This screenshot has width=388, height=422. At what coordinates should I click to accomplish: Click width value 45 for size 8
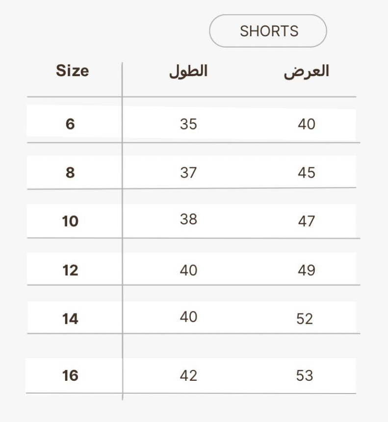pyautogui.click(x=307, y=173)
